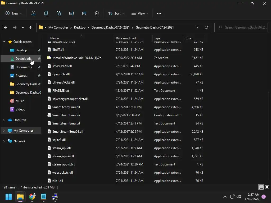This screenshot has height=203, width=271.
Task: Select the sdkencryptedappticket.dll file
Action: point(126,99)
